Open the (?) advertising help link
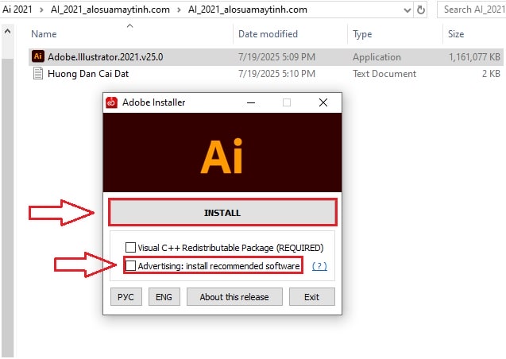 (x=319, y=266)
